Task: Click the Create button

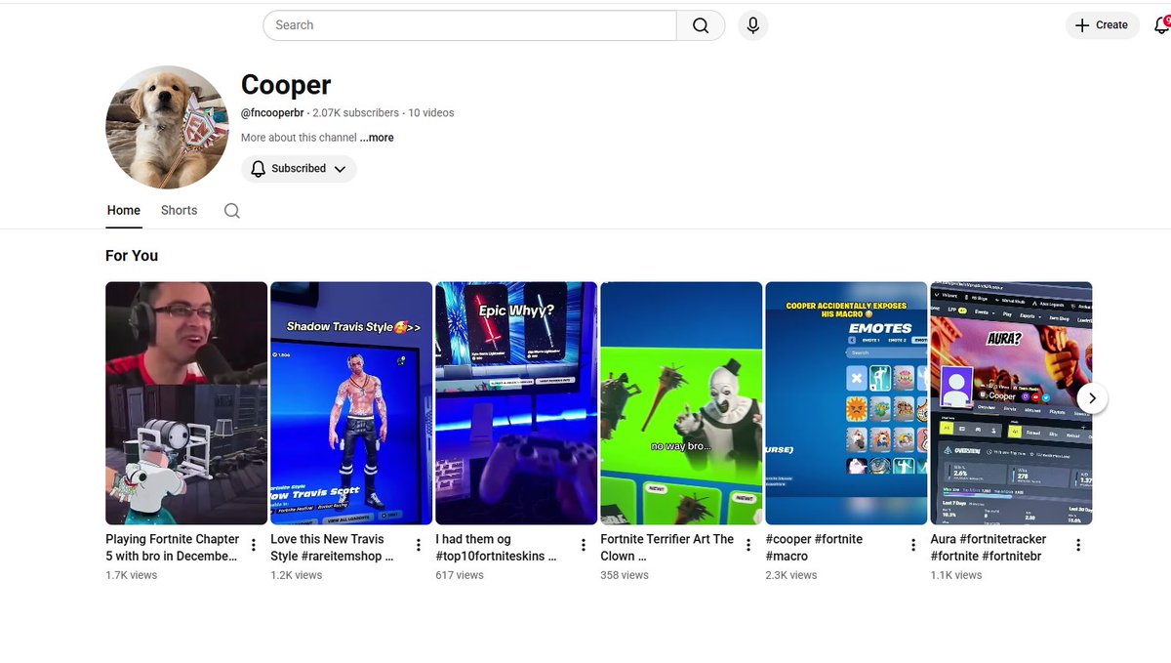Action: [1102, 25]
